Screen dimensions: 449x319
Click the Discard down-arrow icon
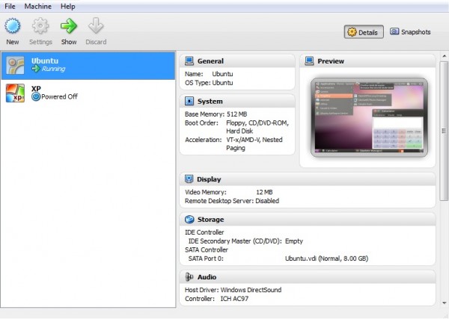click(x=96, y=26)
